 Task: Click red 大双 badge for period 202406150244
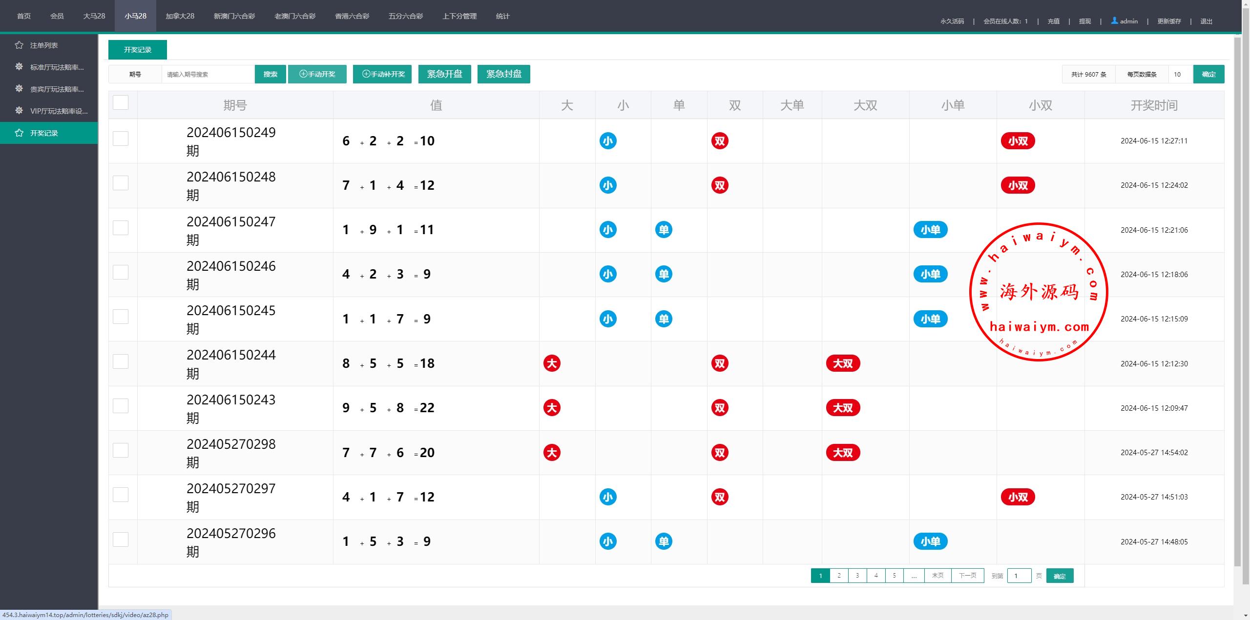[x=843, y=363]
